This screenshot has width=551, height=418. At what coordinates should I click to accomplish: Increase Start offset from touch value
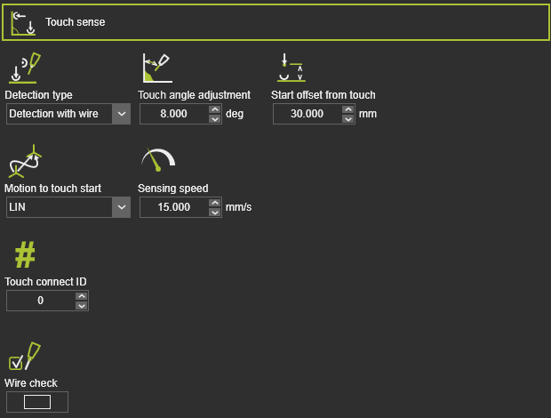(x=347, y=109)
